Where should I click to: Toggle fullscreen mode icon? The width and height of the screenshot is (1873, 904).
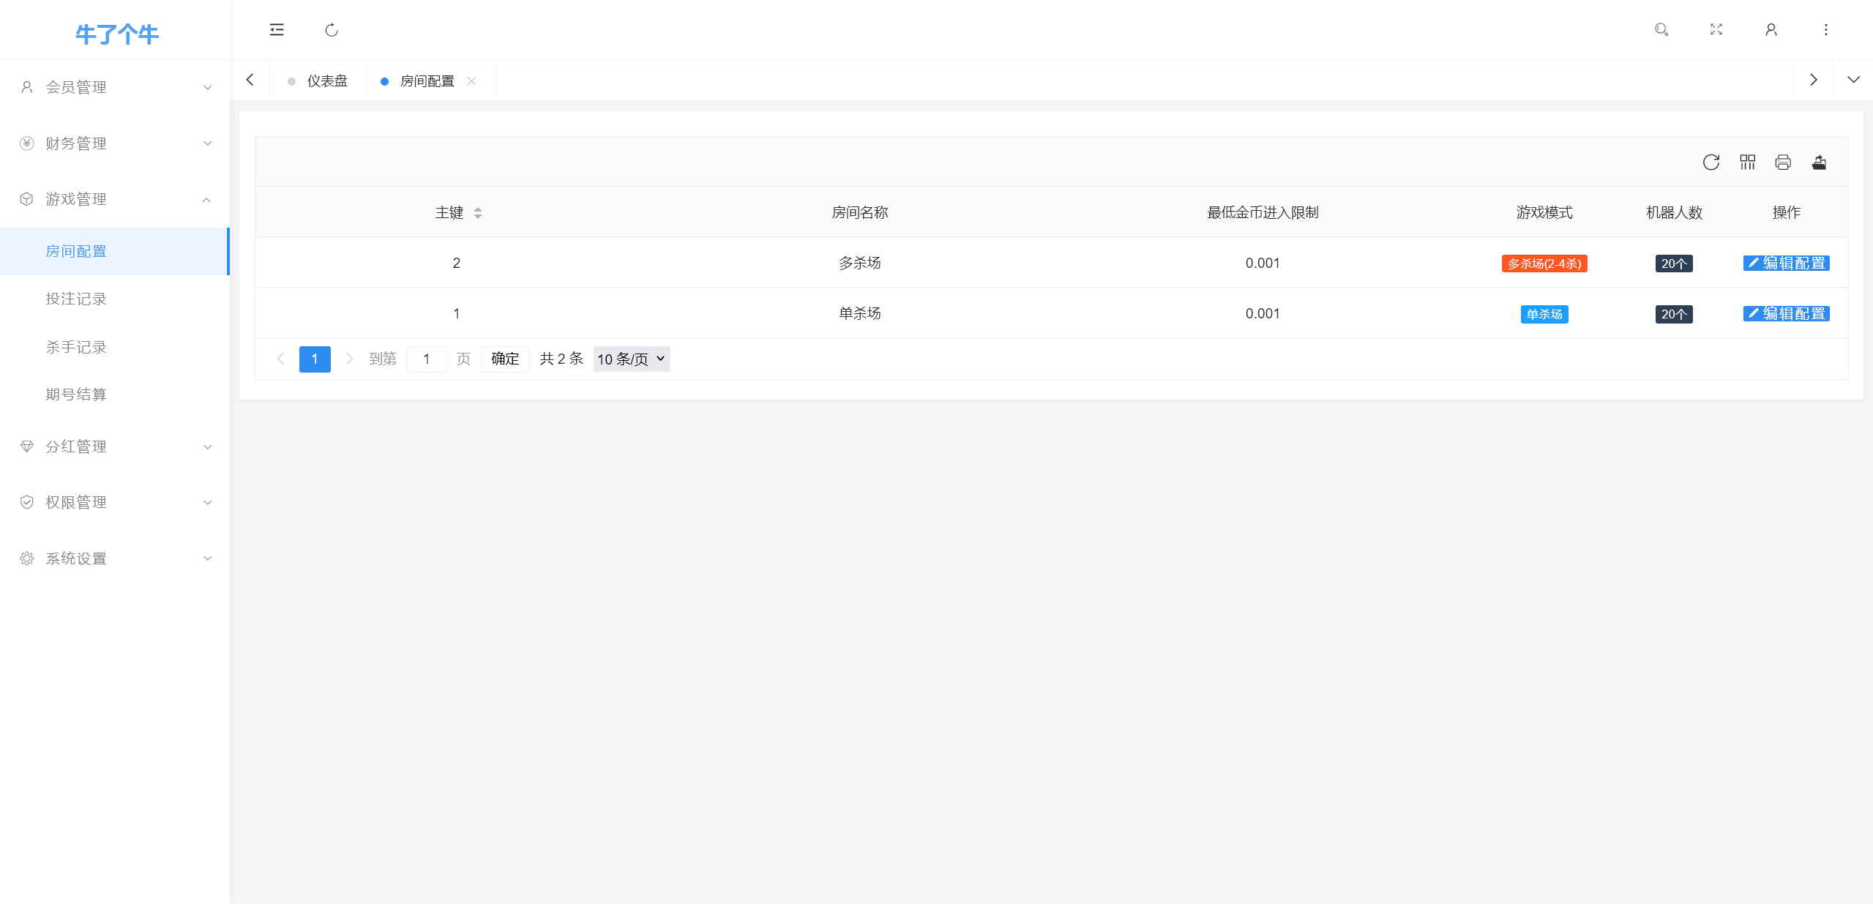(x=1716, y=30)
